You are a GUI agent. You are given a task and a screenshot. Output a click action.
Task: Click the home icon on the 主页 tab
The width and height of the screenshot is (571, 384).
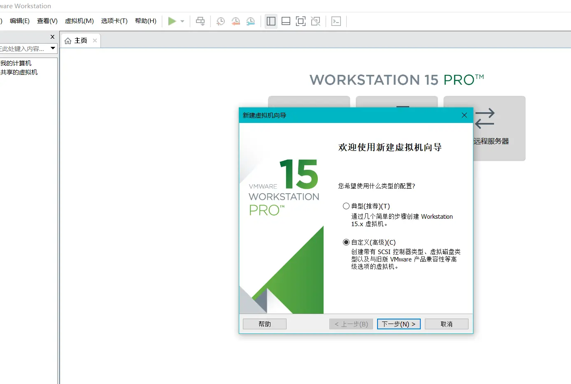tap(68, 41)
